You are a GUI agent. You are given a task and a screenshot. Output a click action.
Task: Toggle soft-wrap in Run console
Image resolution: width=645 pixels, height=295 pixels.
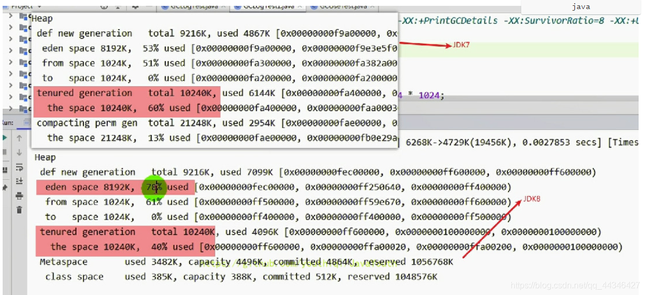[19, 167]
